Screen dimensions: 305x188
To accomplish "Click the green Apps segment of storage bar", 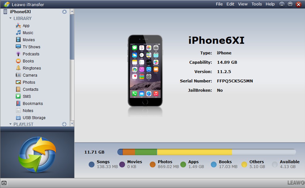I will pyautogui.click(x=146, y=152).
